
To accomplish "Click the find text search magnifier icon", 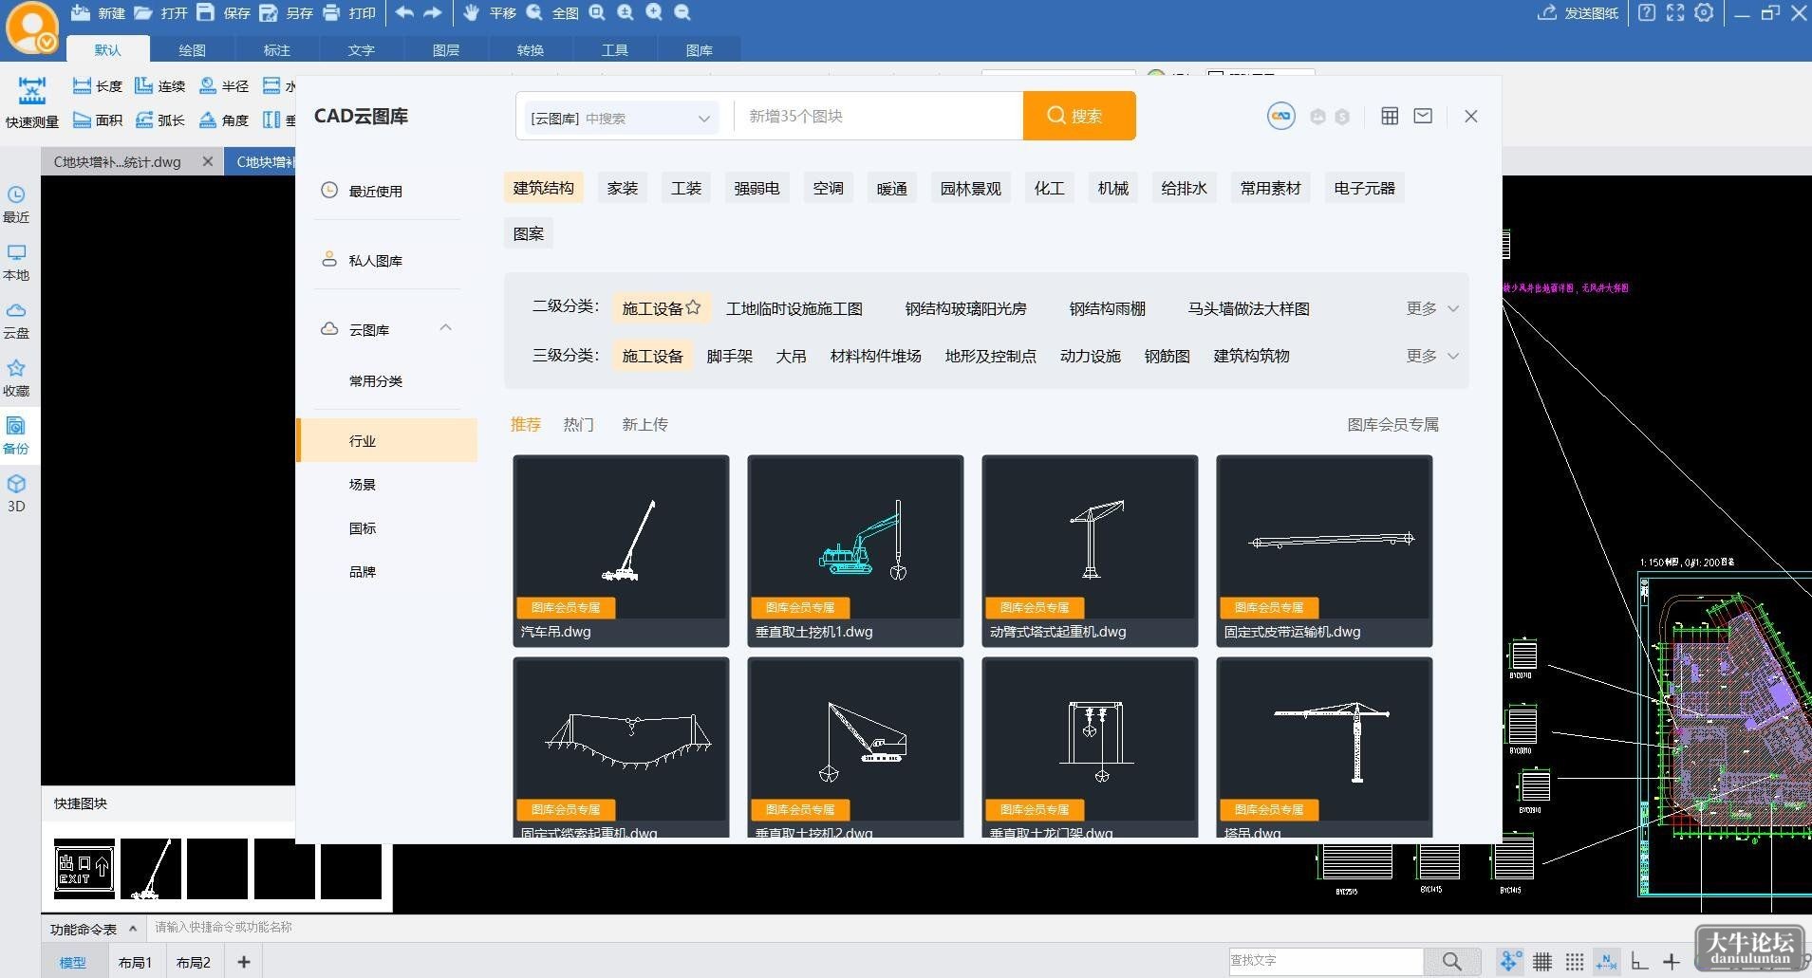I will [1451, 961].
